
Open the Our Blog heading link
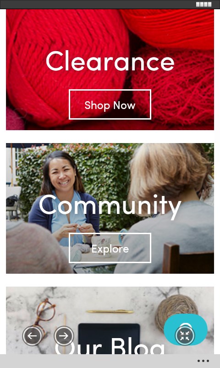click(x=110, y=346)
